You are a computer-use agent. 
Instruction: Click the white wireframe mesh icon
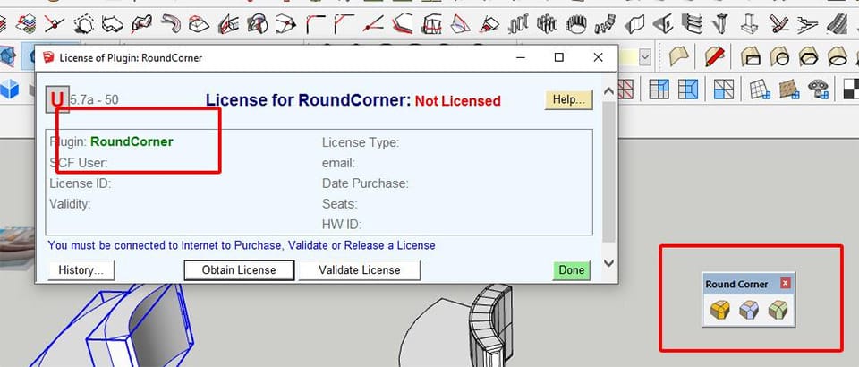pos(760,90)
